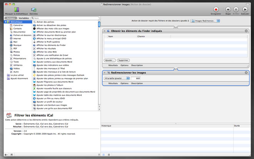Select Photos category in library
The height and width of the screenshot is (159, 254).
17,52
